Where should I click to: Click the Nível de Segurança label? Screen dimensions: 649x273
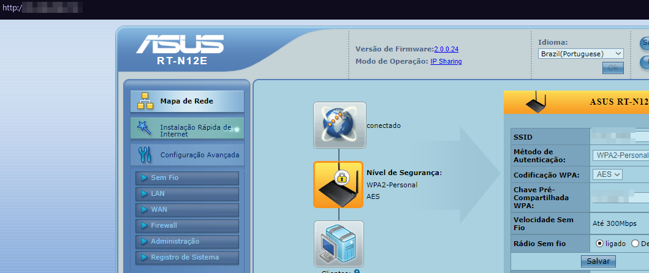(x=404, y=173)
